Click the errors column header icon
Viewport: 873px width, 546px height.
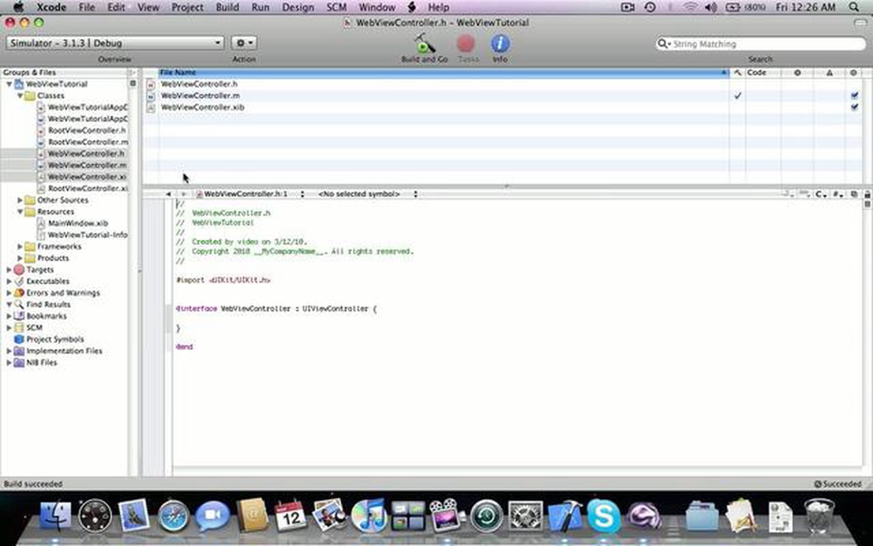pyautogui.click(x=797, y=72)
